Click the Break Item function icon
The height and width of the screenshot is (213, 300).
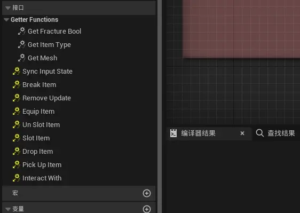tap(17, 84)
